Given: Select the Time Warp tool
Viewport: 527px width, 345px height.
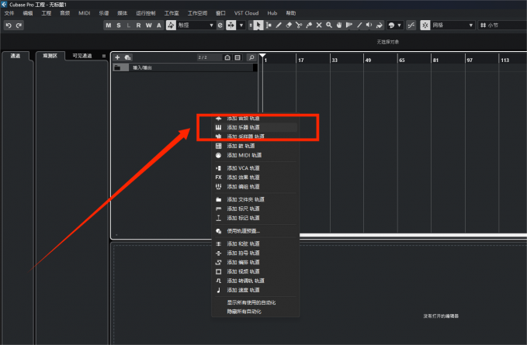Looking at the screenshot, I should 349,25.
